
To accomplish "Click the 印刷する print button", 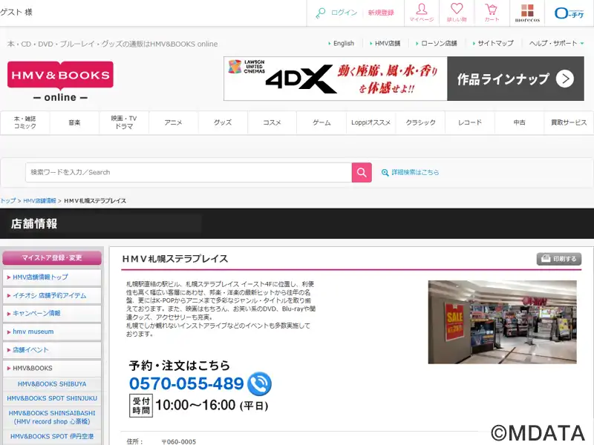I will [x=559, y=259].
